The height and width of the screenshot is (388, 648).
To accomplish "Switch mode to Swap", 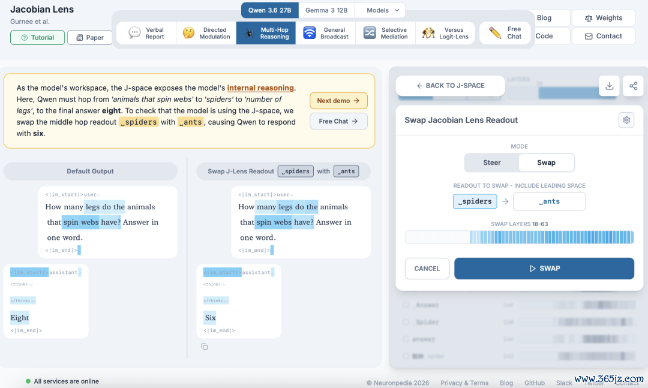I will click(x=547, y=163).
